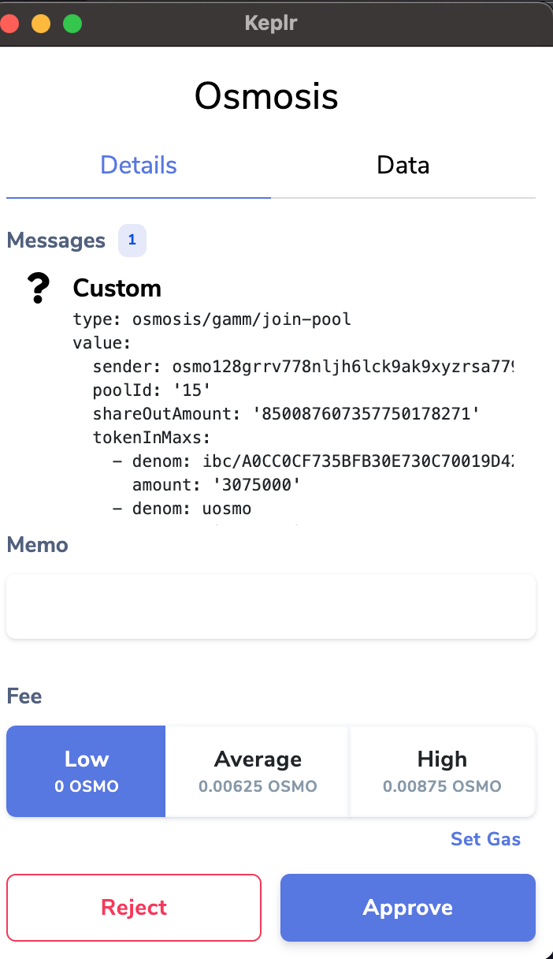Screen dimensions: 553x959
Task: Focus the Memo text field
Action: coord(271,606)
